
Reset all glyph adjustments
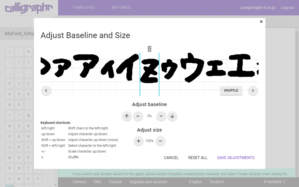[x=198, y=157]
